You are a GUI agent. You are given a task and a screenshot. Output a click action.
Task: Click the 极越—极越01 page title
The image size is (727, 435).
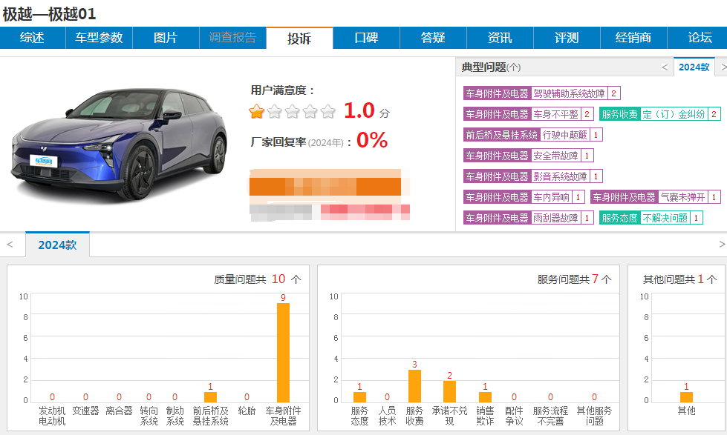point(49,14)
